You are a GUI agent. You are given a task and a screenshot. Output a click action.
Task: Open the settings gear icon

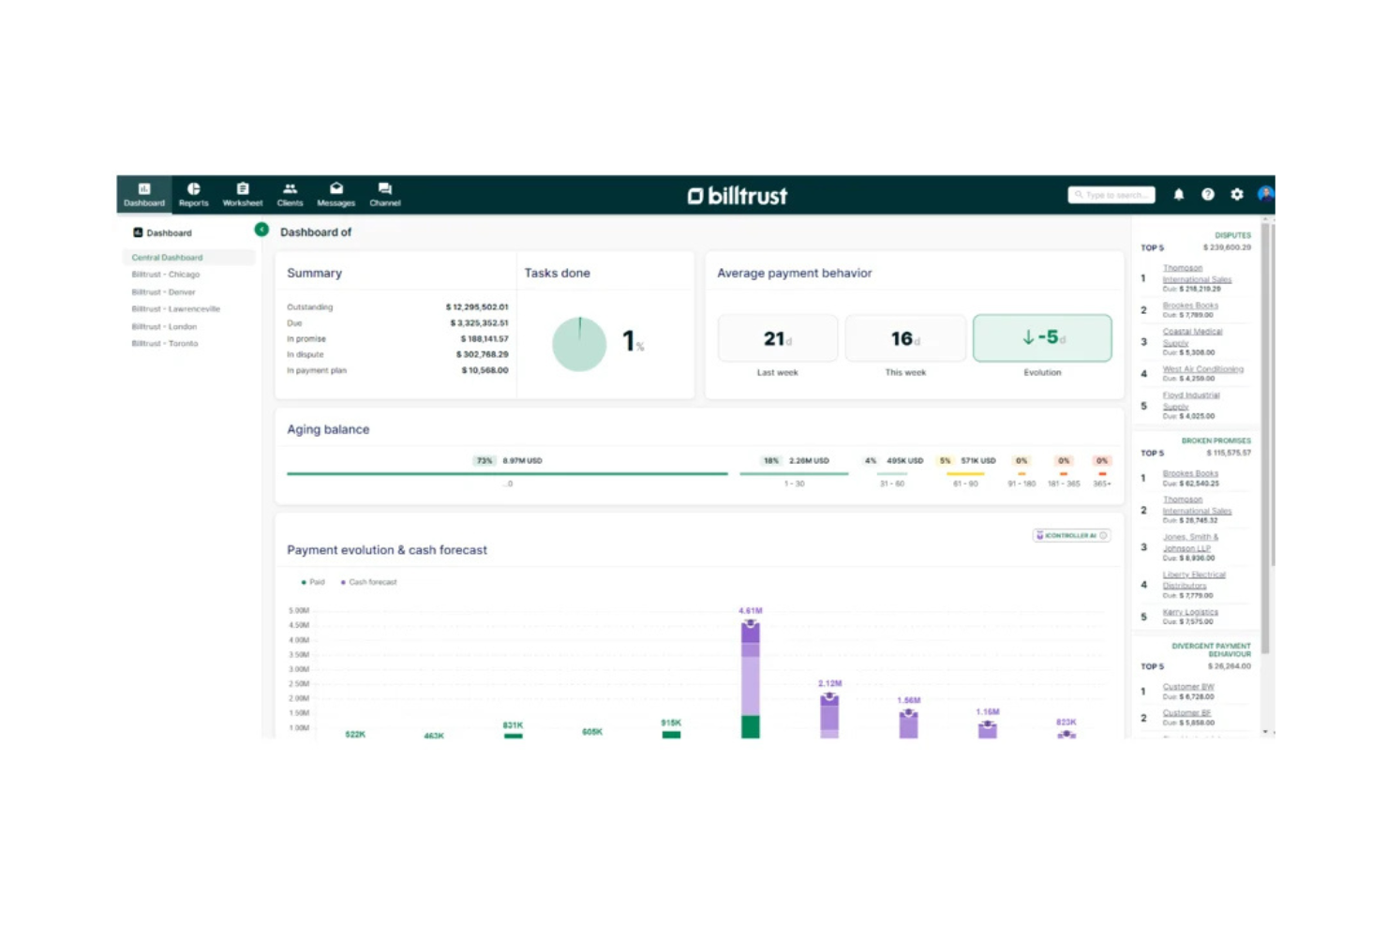pos(1237,195)
